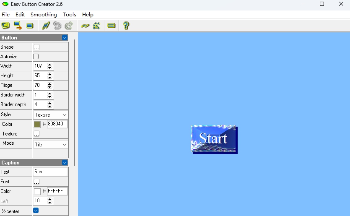The height and width of the screenshot is (216, 350).
Task: Click the wavy smoothing toolbar icon
Action: (85, 26)
